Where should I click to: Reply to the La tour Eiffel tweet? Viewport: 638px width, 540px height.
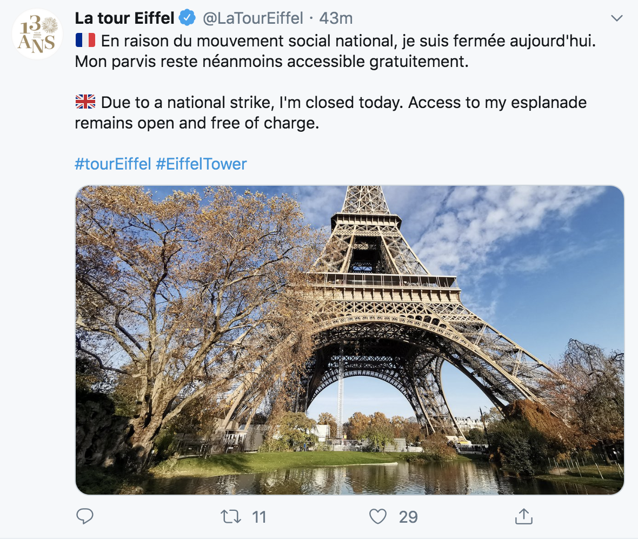pos(85,517)
